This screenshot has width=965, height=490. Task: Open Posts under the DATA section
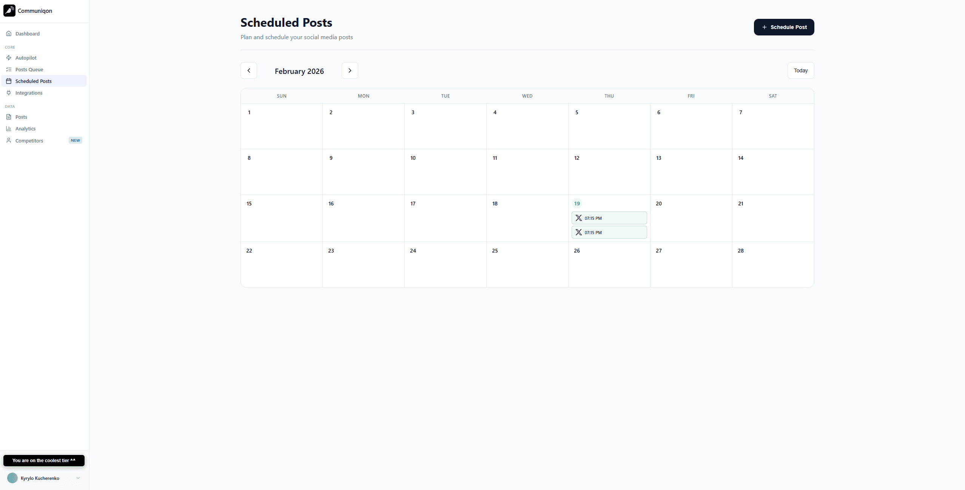(21, 117)
